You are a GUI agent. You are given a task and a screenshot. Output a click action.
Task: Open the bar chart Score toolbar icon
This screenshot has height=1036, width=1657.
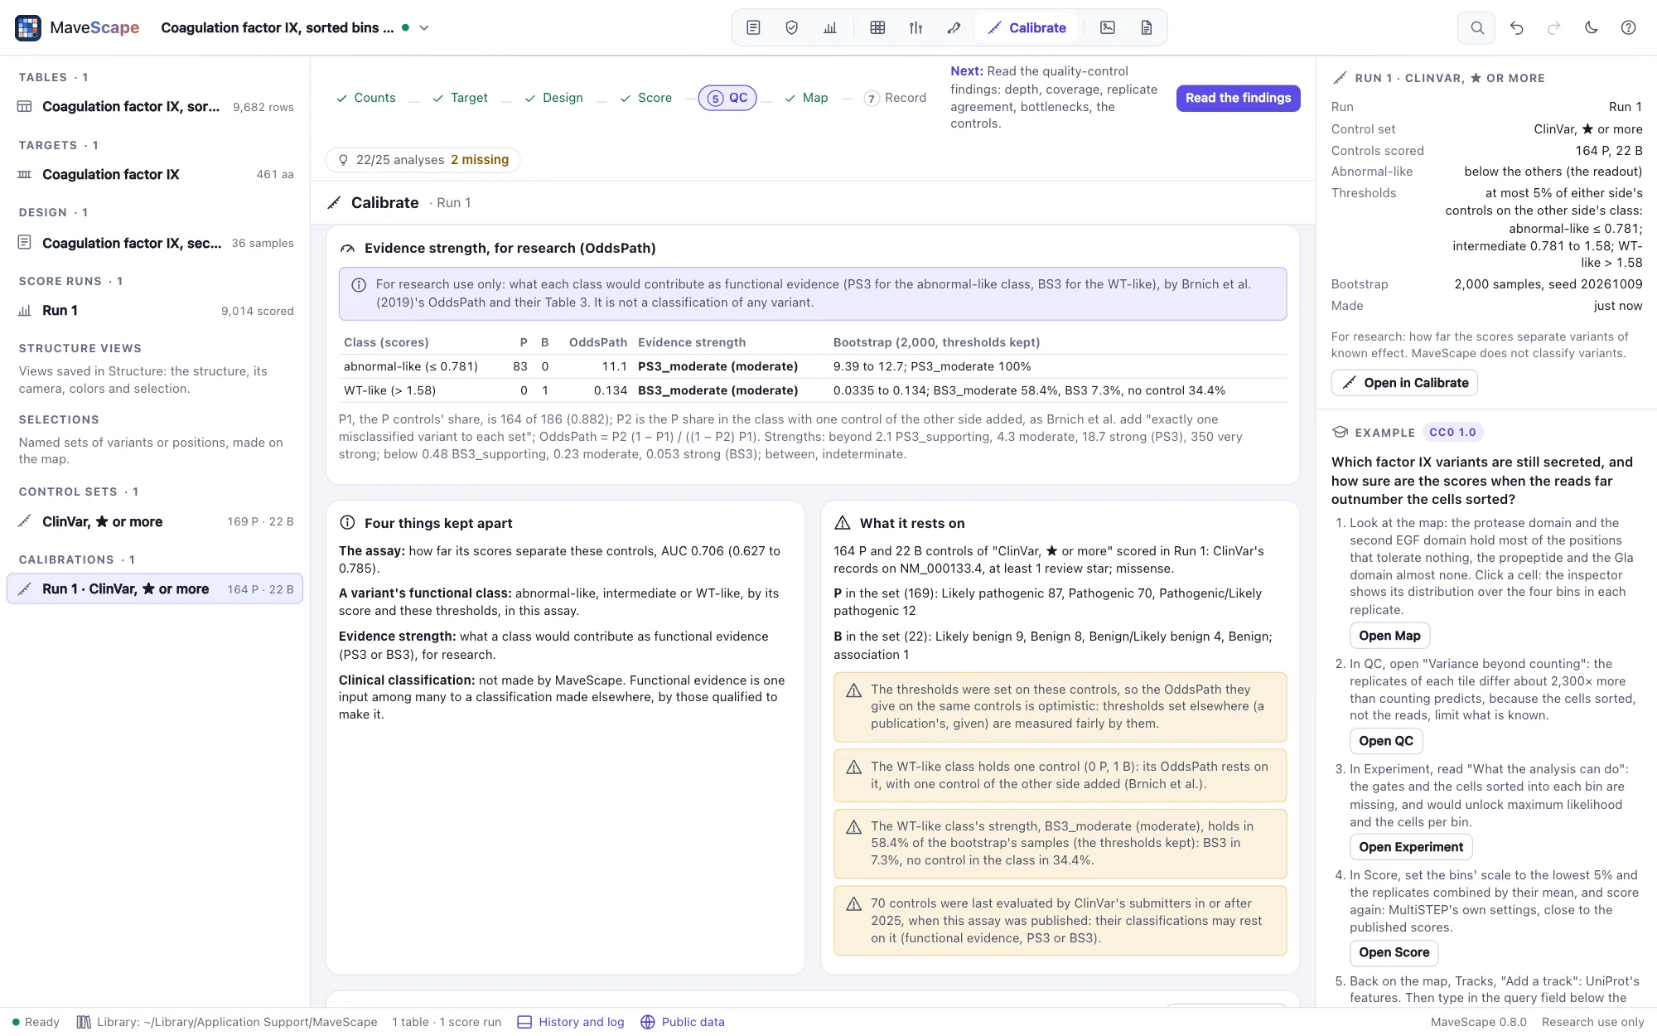click(830, 27)
